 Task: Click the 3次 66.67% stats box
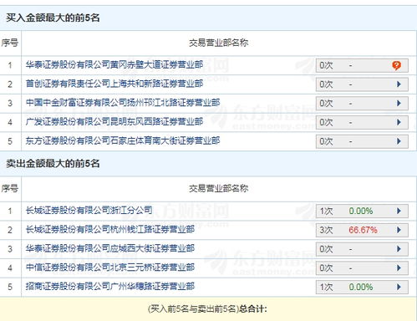coord(362,230)
